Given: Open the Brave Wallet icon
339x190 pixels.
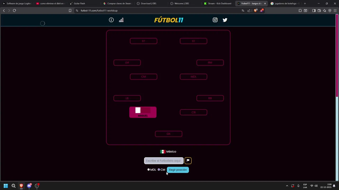Looking at the screenshot, I should [319, 11].
